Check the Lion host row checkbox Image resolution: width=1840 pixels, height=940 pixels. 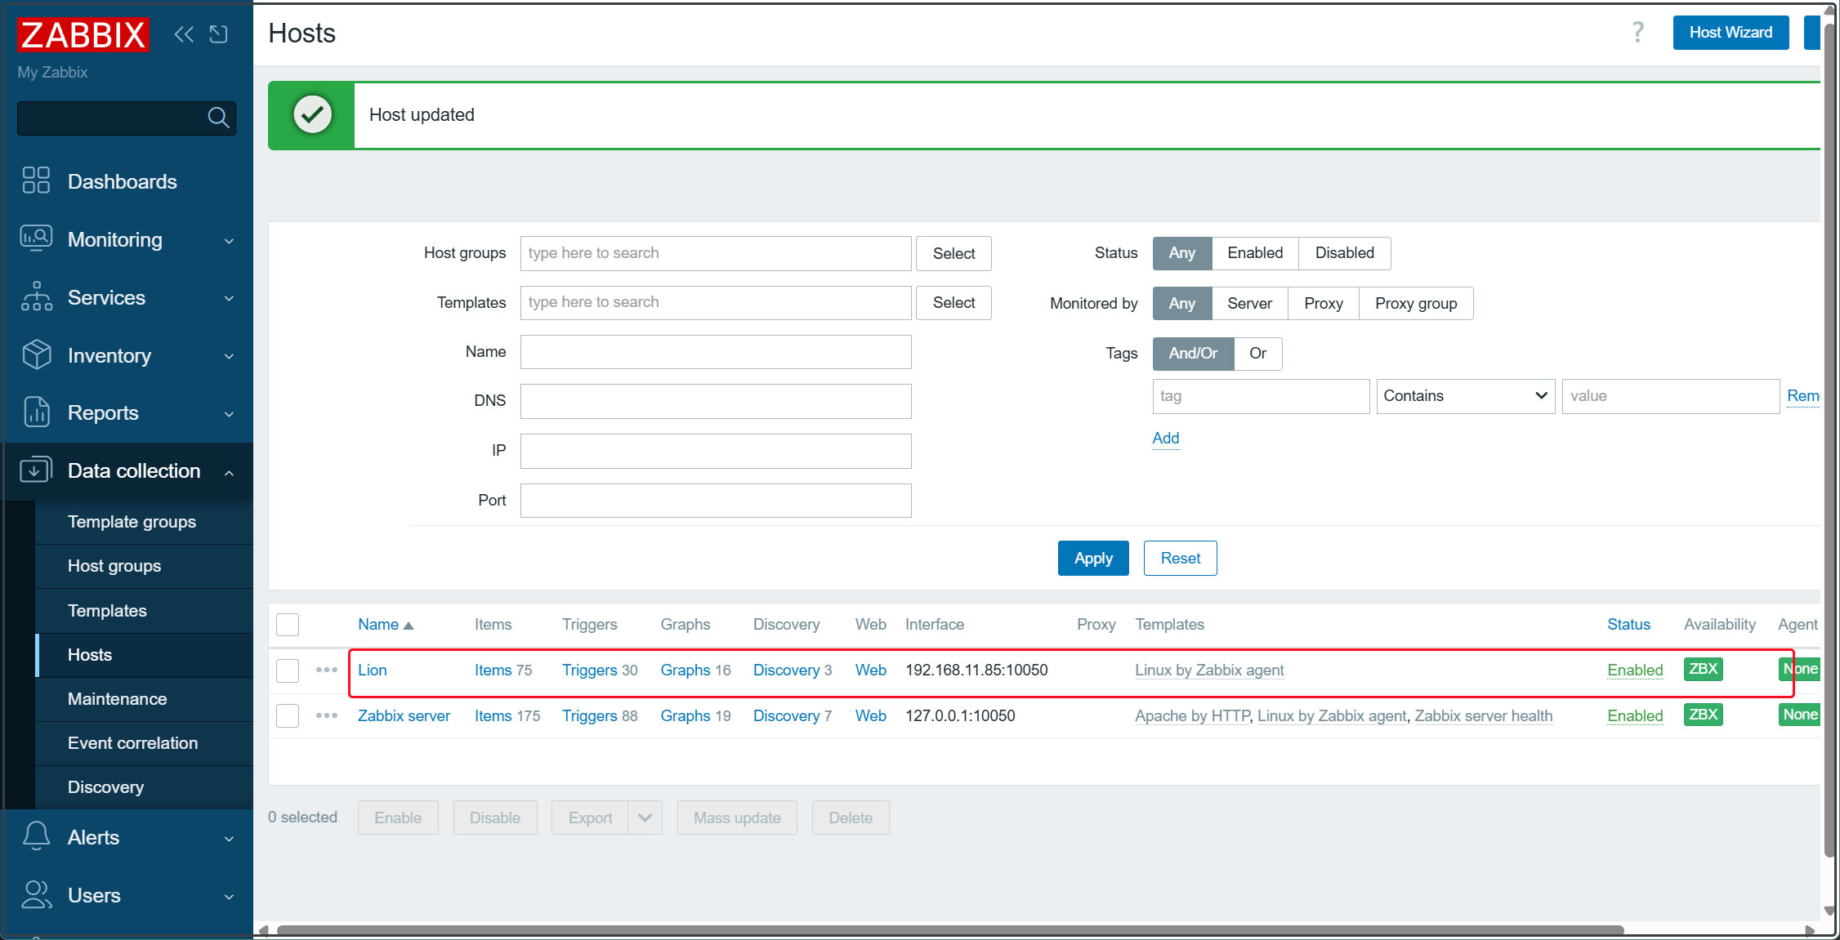click(288, 670)
